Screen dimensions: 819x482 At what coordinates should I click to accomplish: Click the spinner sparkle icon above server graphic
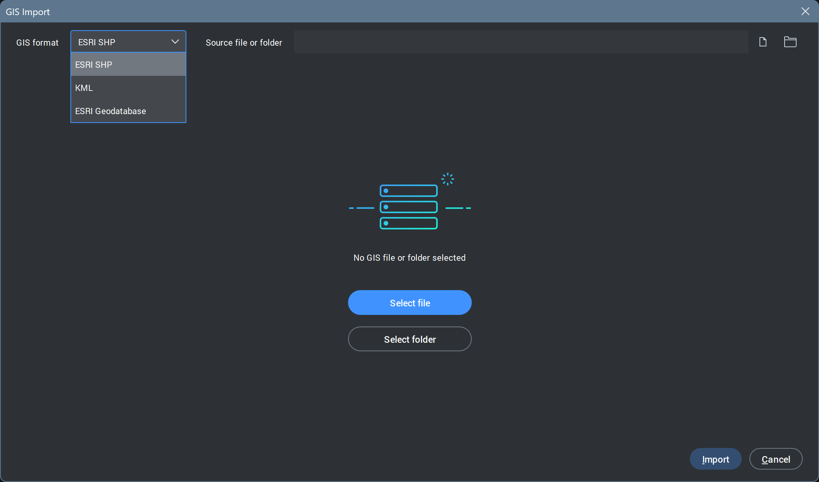(x=447, y=179)
